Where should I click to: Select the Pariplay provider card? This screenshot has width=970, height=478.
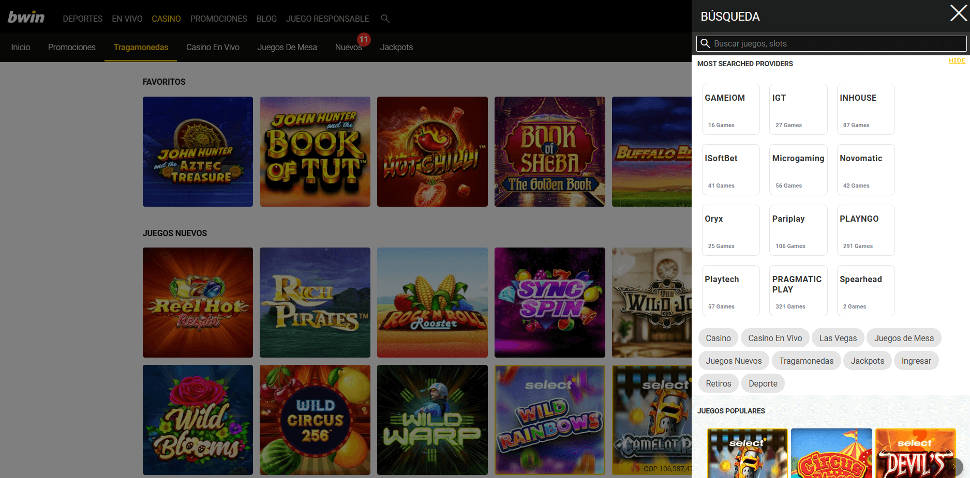(x=798, y=230)
